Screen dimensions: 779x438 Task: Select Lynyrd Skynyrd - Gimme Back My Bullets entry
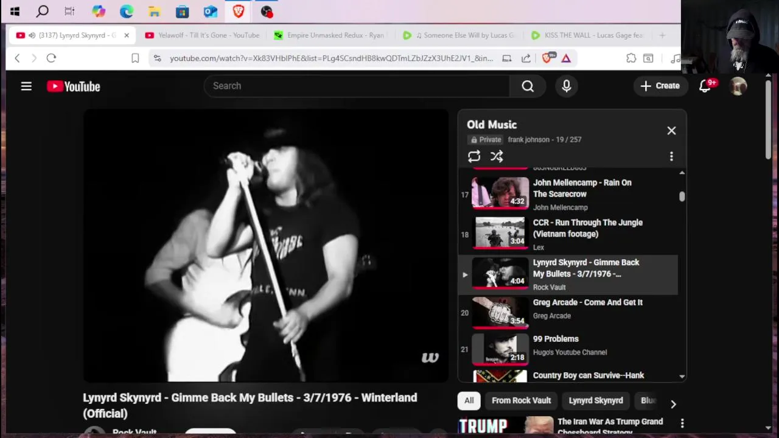568,274
